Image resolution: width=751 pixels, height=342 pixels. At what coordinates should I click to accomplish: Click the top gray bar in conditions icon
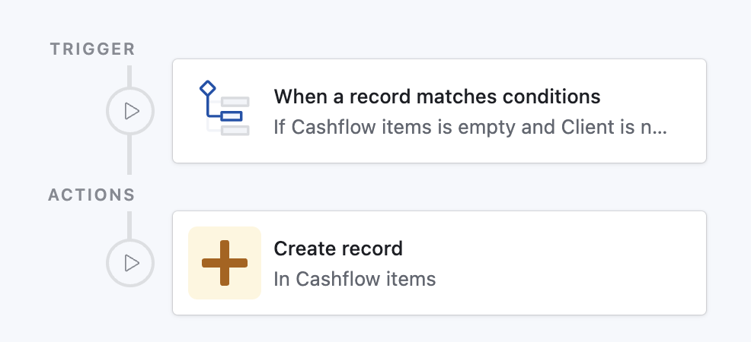point(235,102)
